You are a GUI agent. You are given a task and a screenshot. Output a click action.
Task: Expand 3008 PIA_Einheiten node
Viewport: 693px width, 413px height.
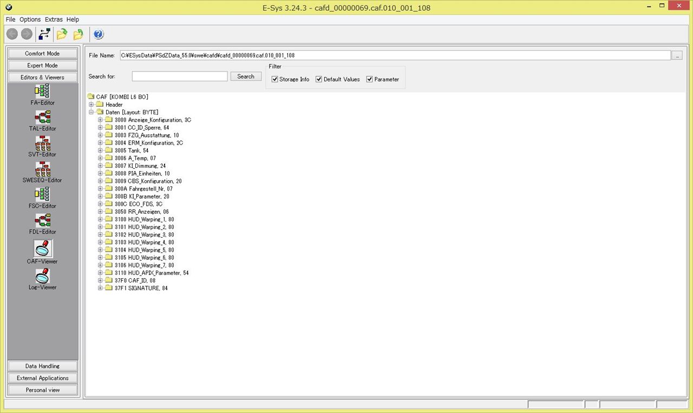point(100,173)
